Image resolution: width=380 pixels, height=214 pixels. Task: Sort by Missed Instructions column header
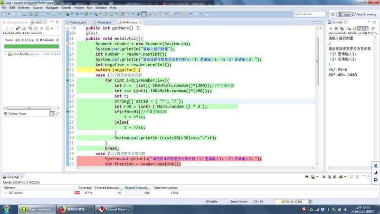point(136,187)
